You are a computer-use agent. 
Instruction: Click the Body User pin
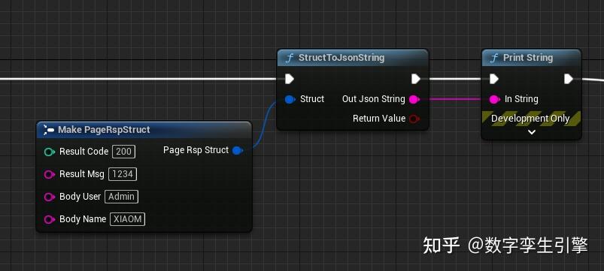point(50,197)
